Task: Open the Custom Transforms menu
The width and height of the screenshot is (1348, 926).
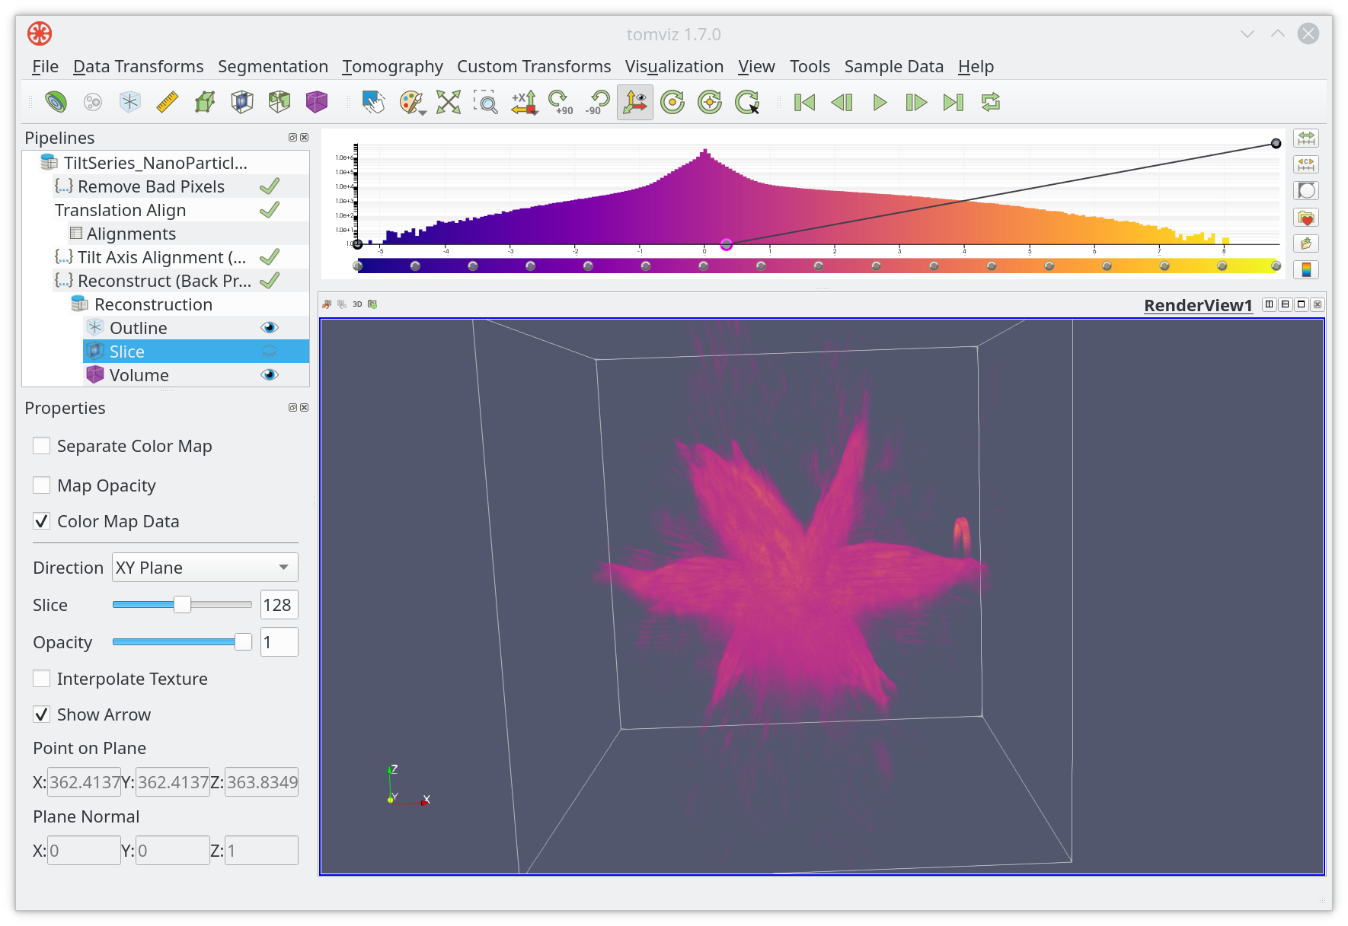Action: pos(534,67)
